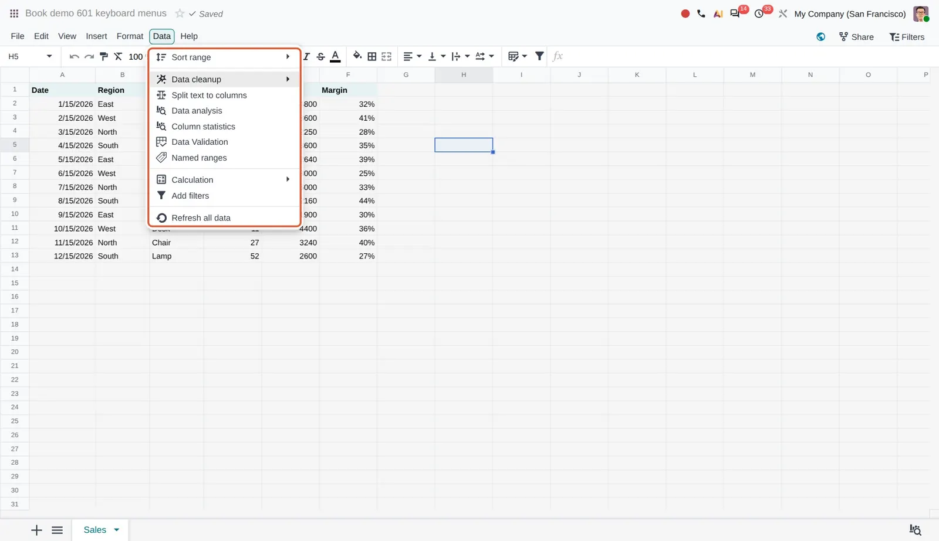The image size is (939, 541).
Task: Expand the Sort range submenu
Action: coord(224,57)
